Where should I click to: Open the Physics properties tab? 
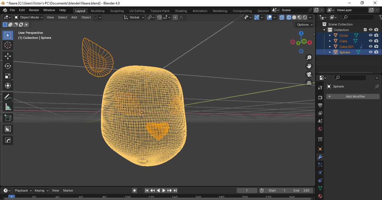click(320, 173)
